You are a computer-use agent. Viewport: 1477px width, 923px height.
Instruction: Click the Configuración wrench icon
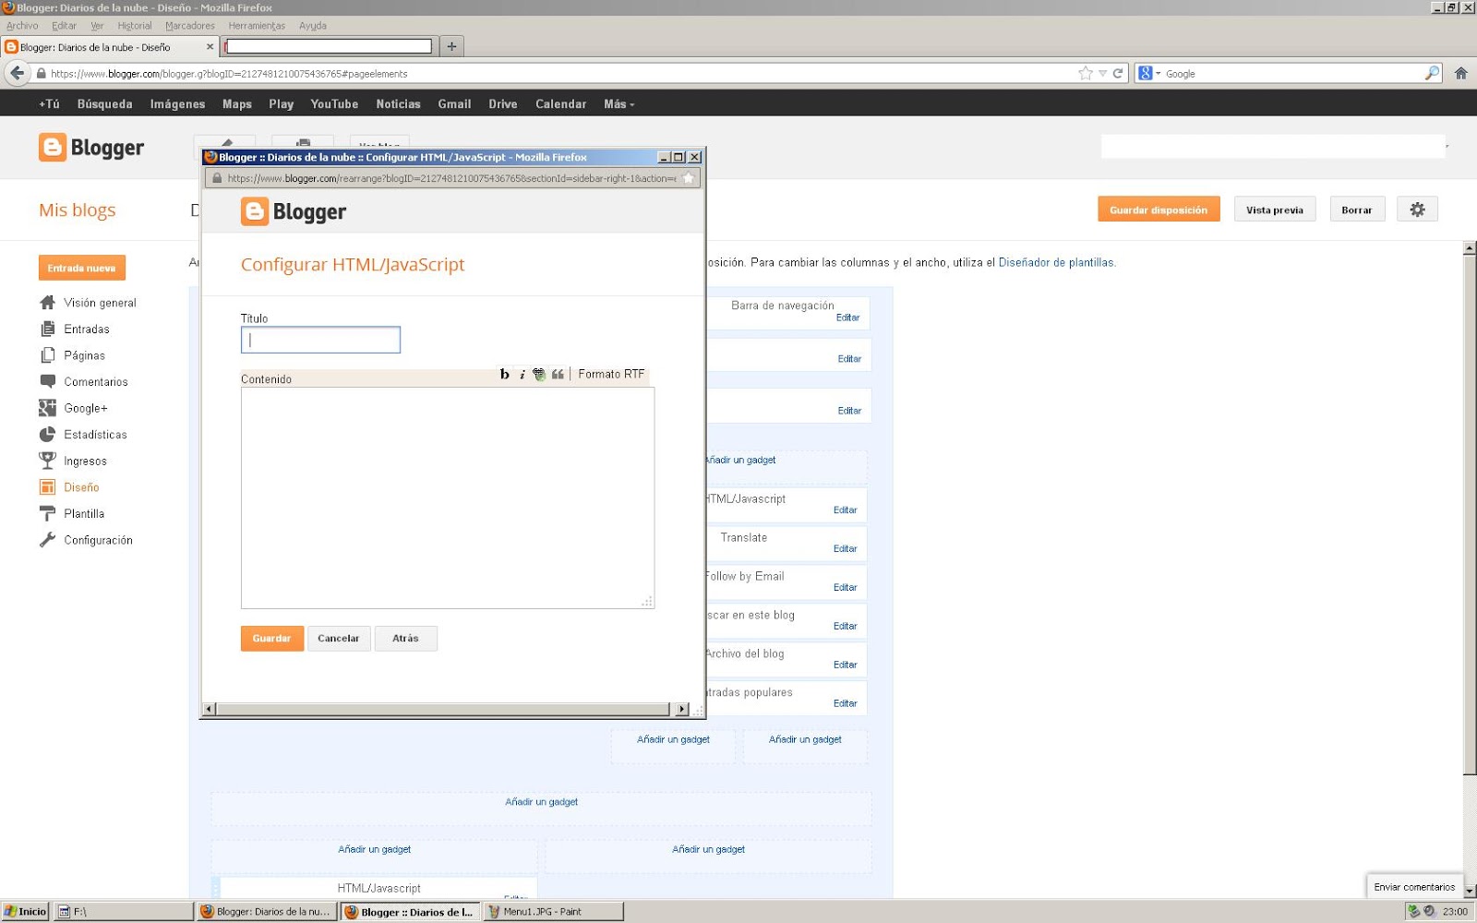tap(48, 540)
